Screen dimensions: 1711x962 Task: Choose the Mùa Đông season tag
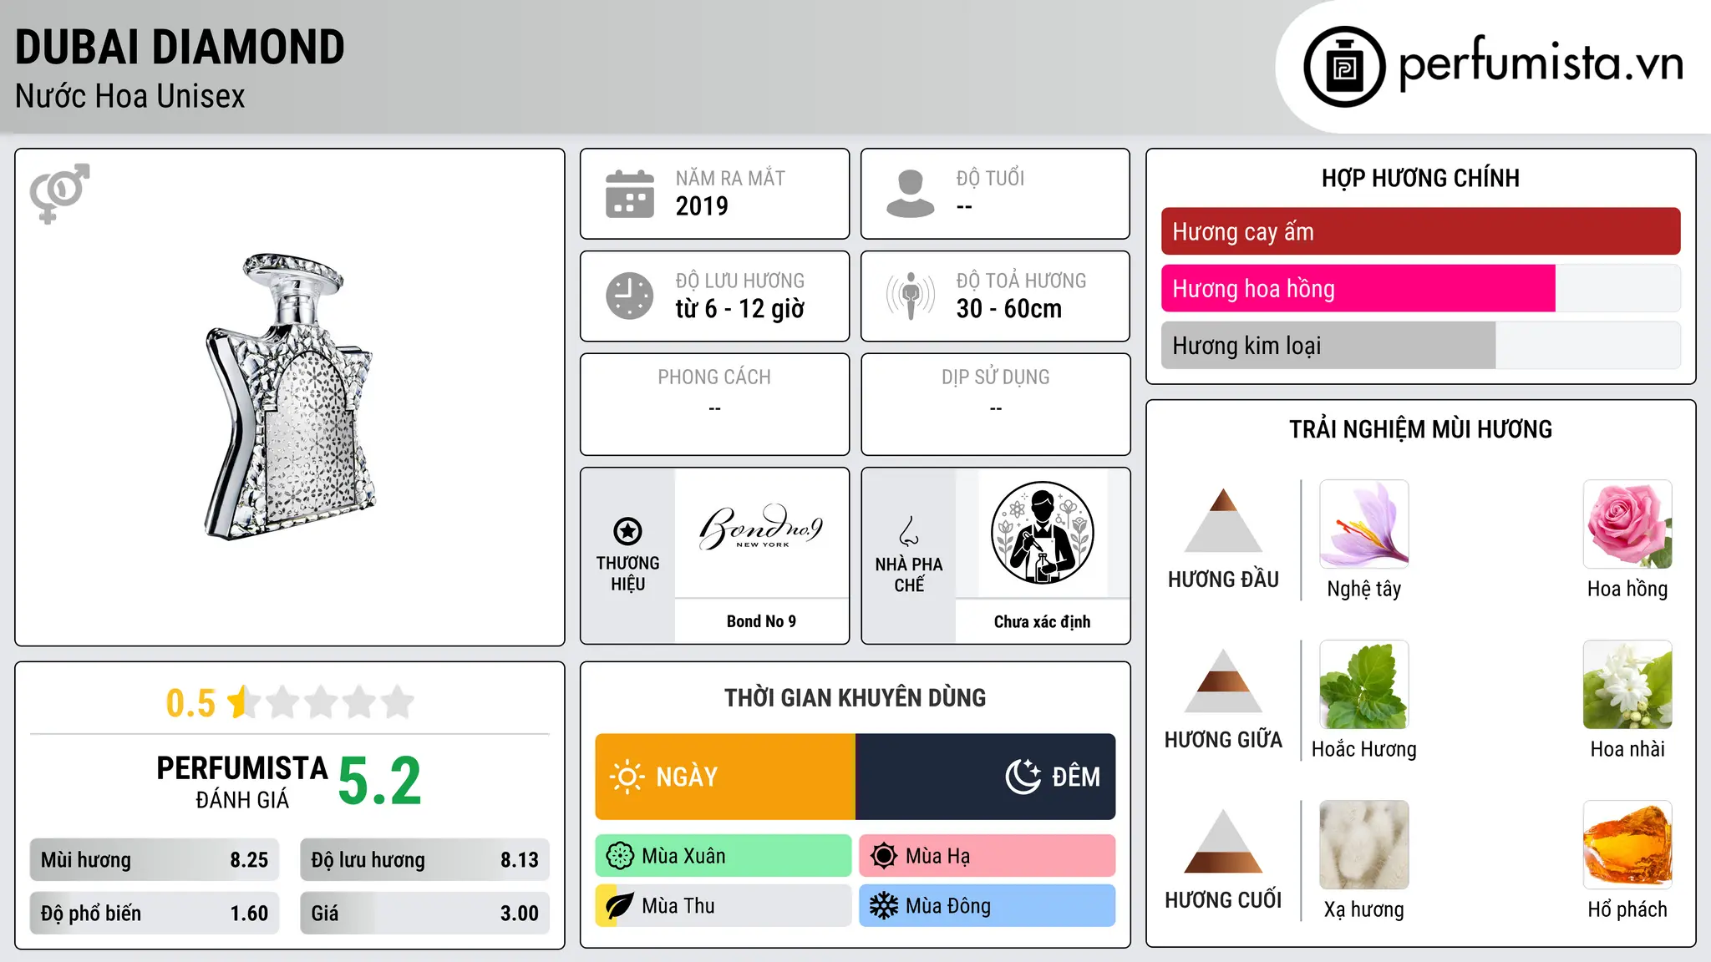[x=988, y=906]
